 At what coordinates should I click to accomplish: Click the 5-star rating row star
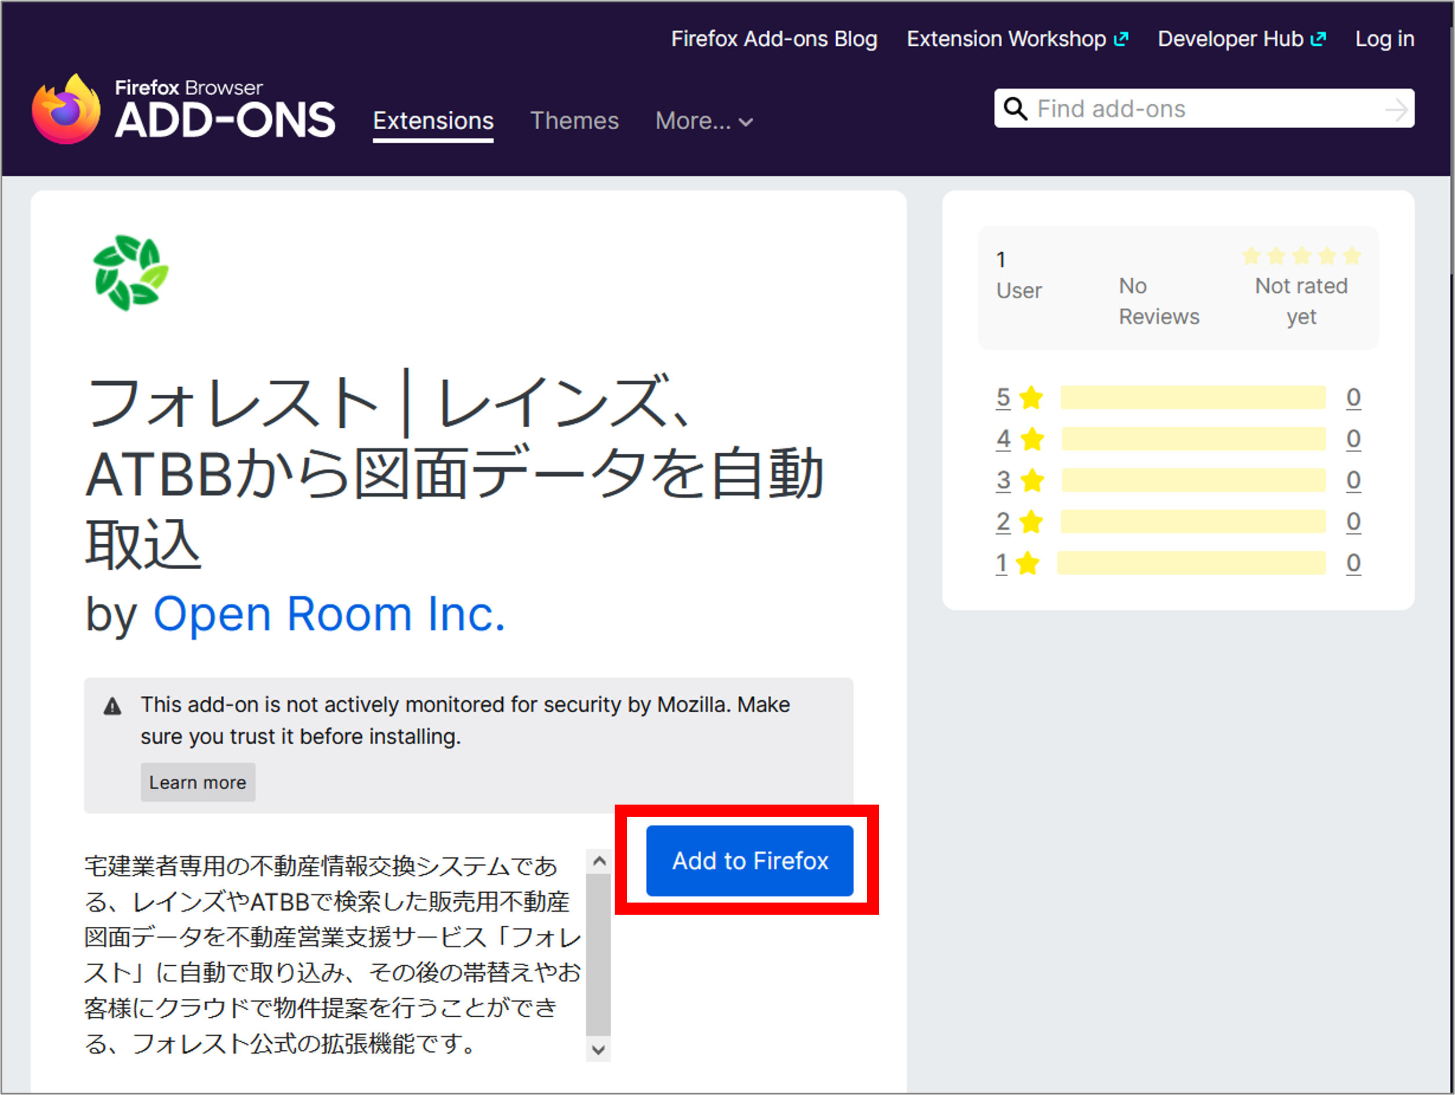[x=1031, y=397]
